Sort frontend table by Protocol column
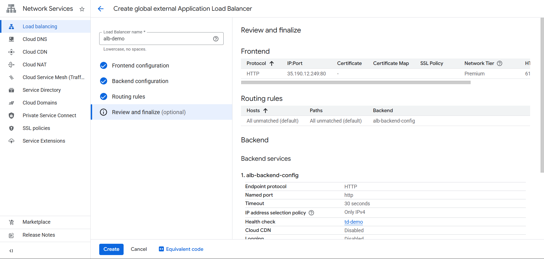Viewport: 544px width, 259px height. [256, 63]
